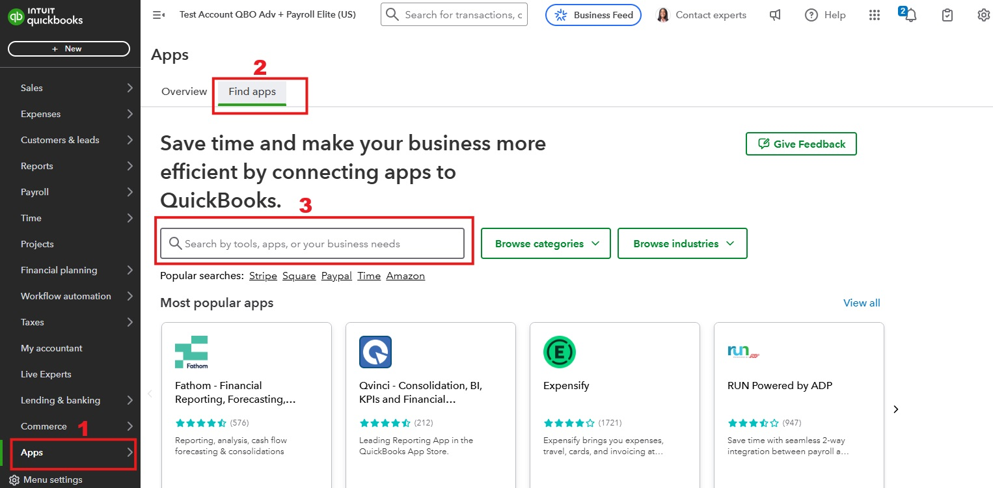Click the app search input field

click(x=312, y=243)
